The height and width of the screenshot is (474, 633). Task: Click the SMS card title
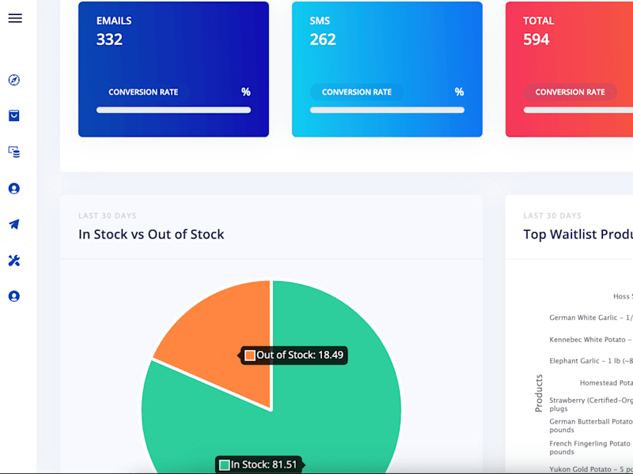point(320,21)
